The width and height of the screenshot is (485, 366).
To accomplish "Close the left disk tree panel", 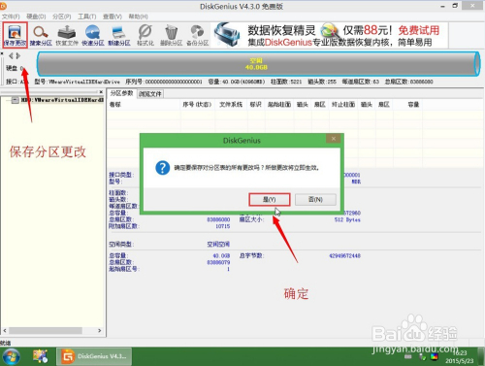I will coord(101,92).
